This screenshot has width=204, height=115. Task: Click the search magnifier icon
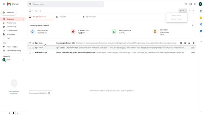tap(30, 4)
